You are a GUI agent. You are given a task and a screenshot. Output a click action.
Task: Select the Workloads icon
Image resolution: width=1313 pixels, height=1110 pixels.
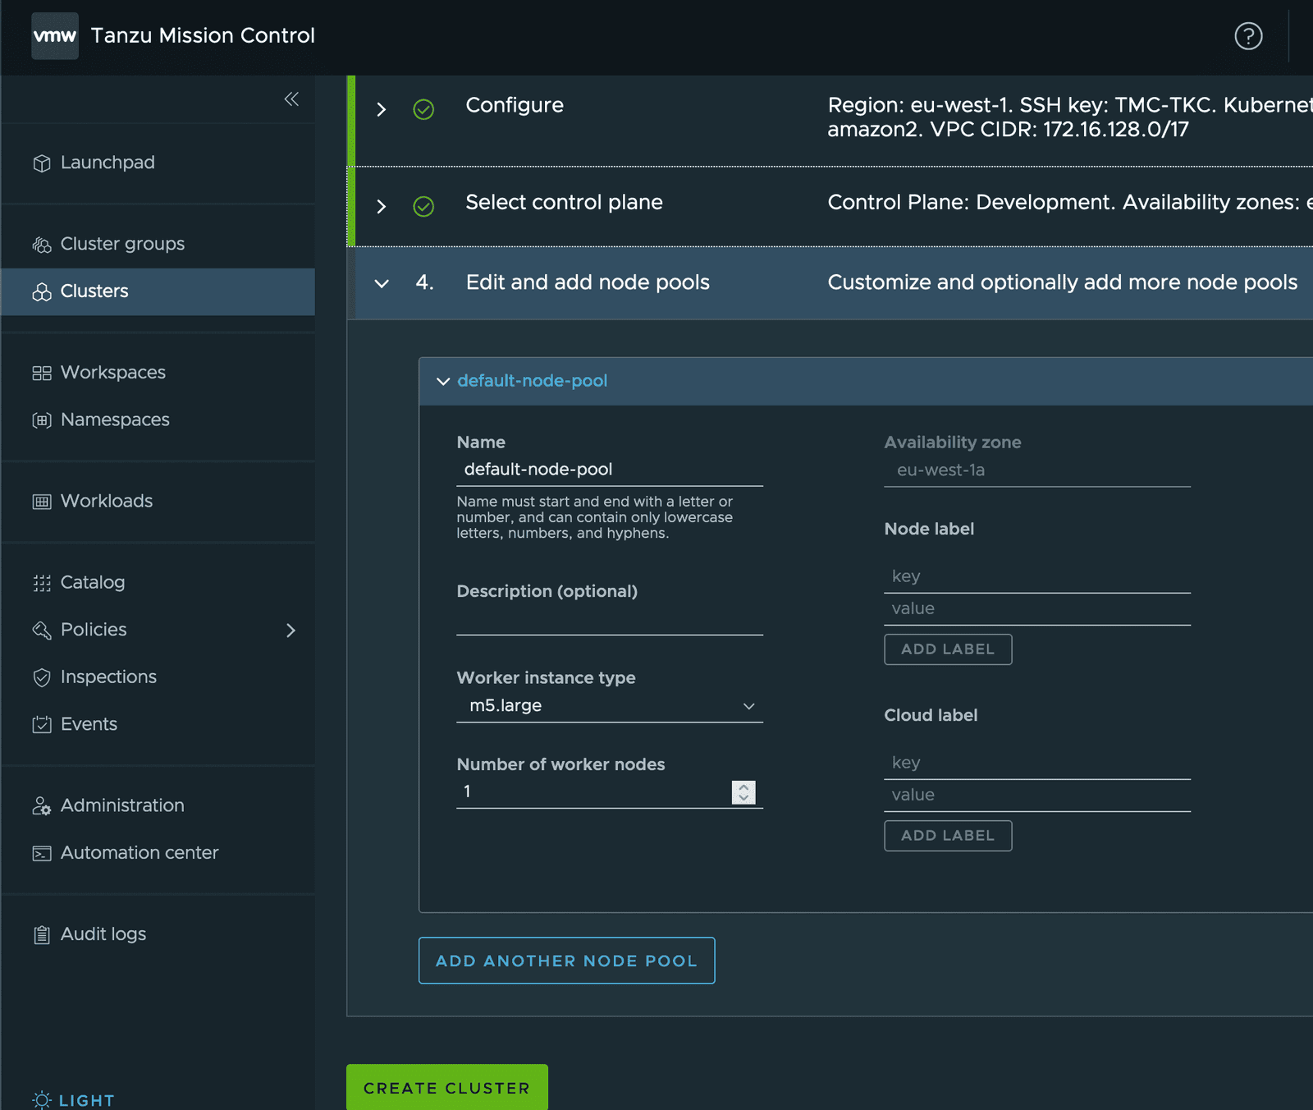(41, 501)
